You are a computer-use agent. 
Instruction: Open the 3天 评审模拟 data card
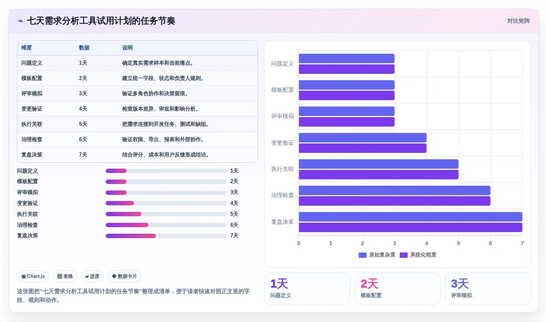pyautogui.click(x=488, y=288)
